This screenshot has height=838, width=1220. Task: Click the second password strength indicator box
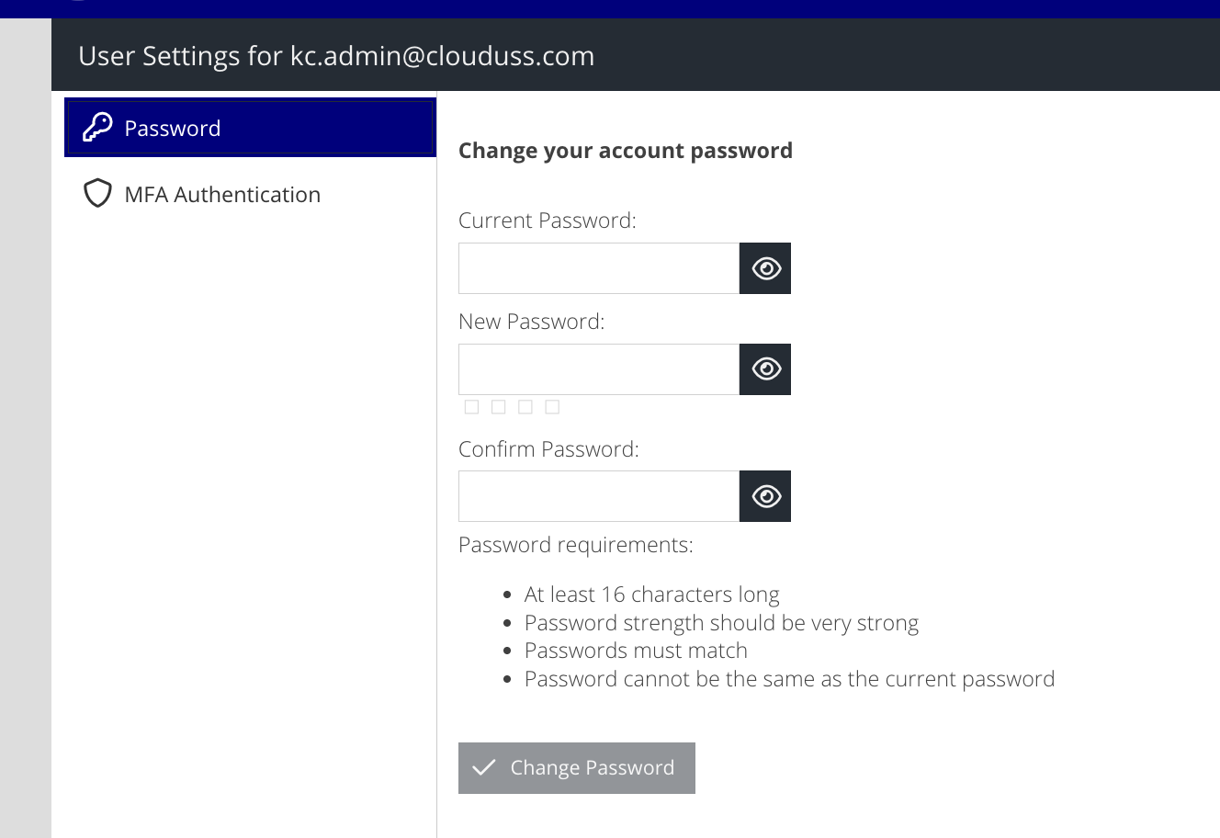499,407
